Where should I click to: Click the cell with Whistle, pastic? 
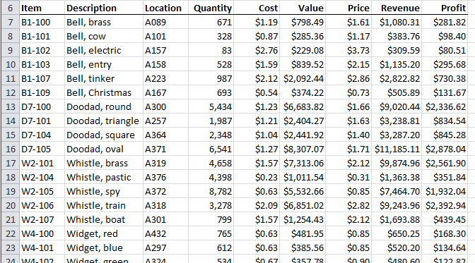[x=104, y=177]
